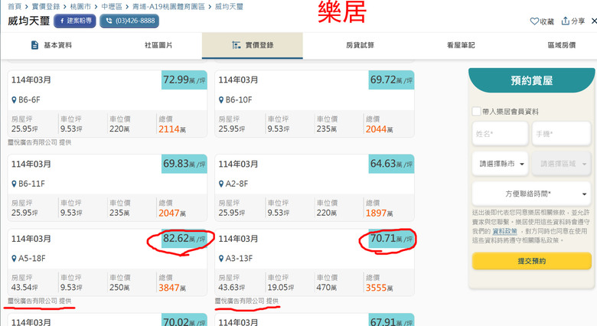Click the 70.71萬/坪 price badge
This screenshot has width=597, height=326.
pos(391,239)
